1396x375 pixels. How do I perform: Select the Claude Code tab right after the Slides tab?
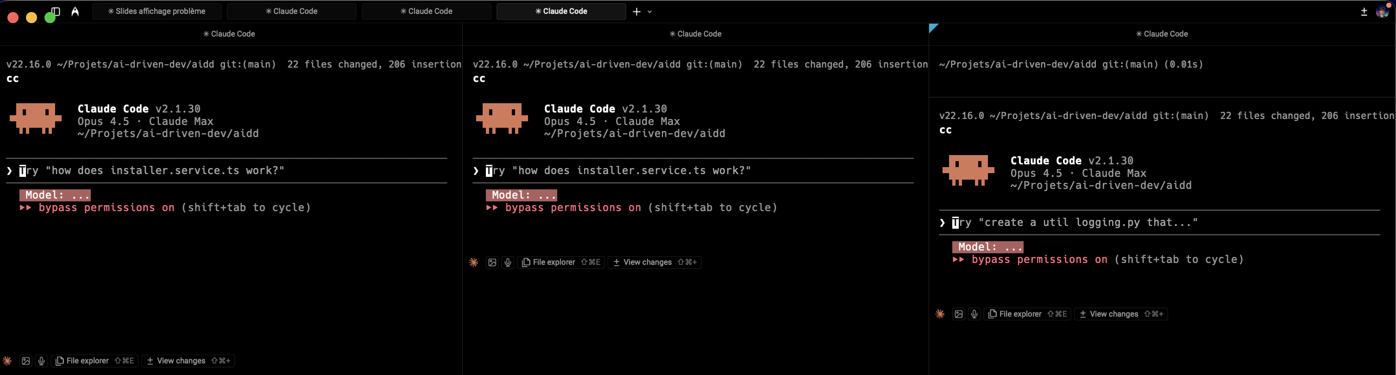tap(291, 12)
